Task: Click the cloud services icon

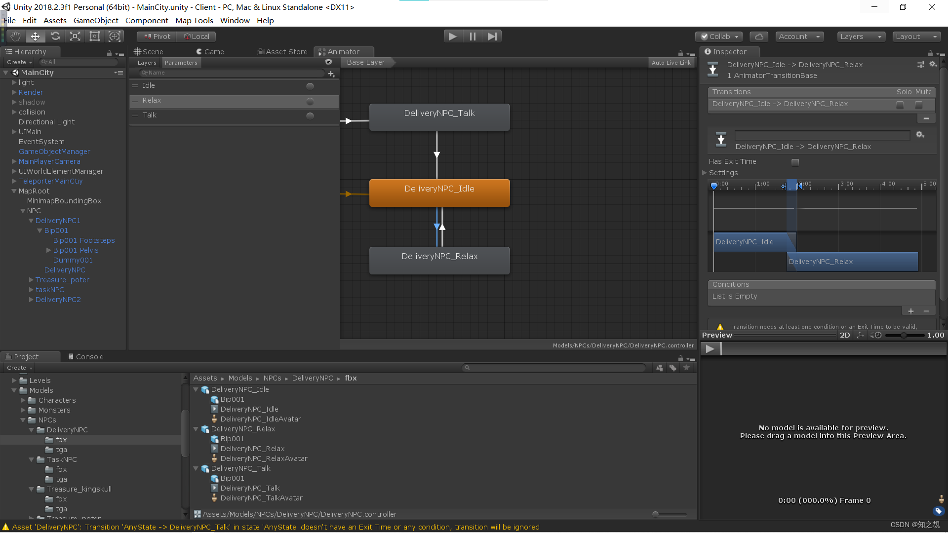Action: click(x=759, y=37)
